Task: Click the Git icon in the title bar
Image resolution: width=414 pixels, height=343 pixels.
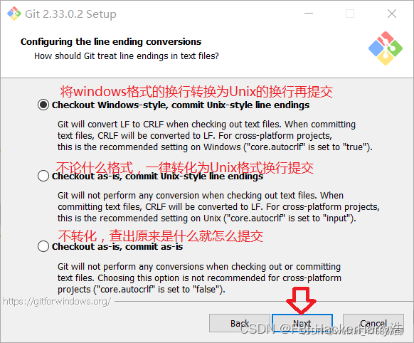Action: pos(14,14)
